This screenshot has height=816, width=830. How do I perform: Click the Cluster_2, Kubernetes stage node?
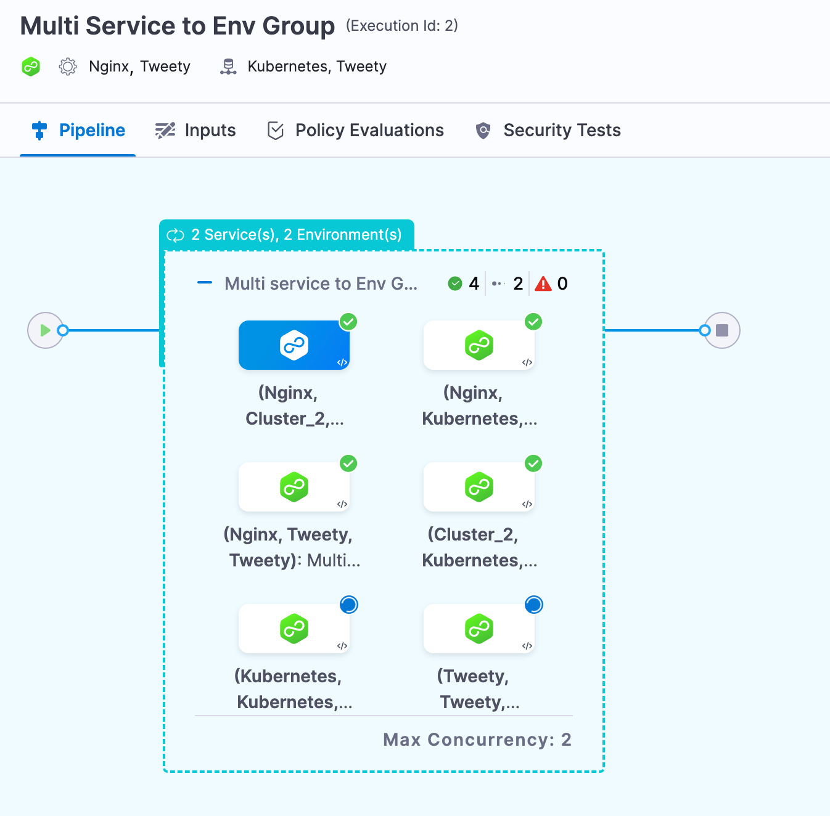click(479, 487)
